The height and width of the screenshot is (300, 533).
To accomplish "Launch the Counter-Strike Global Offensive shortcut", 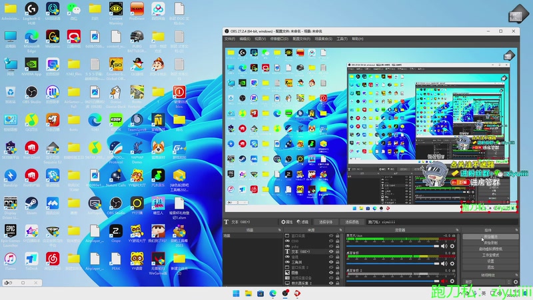I will click(x=116, y=69).
